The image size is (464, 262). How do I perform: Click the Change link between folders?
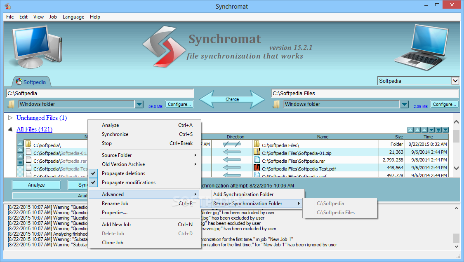pyautogui.click(x=232, y=99)
